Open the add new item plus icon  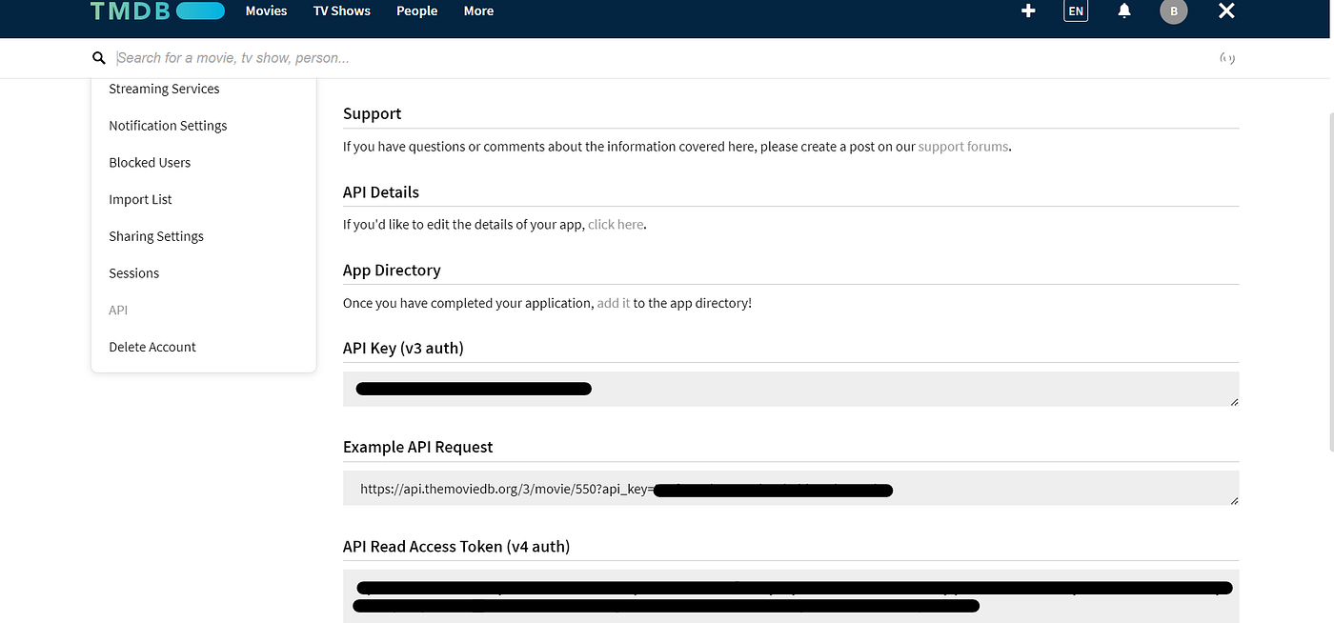[1028, 11]
